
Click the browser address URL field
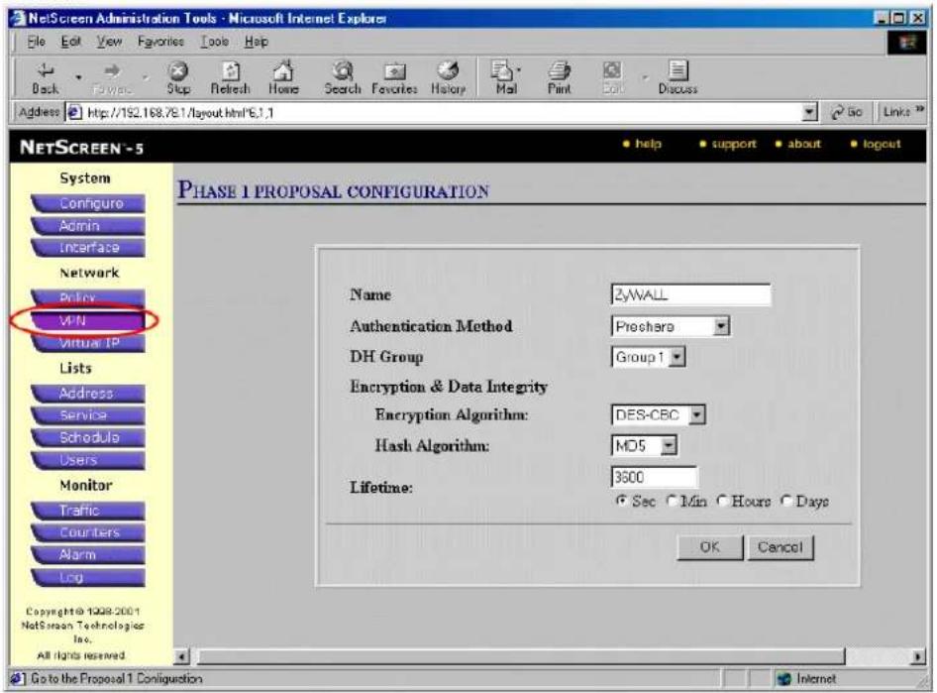click(442, 112)
